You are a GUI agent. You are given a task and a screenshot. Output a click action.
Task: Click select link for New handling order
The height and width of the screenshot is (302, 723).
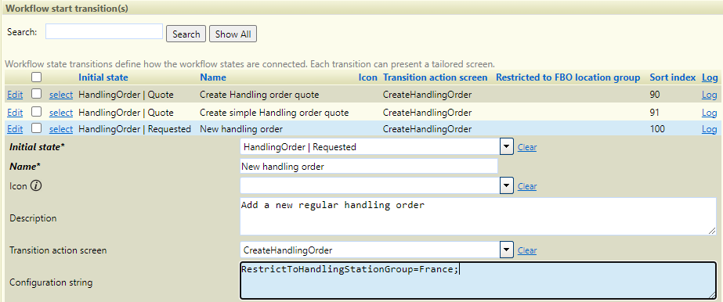click(61, 129)
